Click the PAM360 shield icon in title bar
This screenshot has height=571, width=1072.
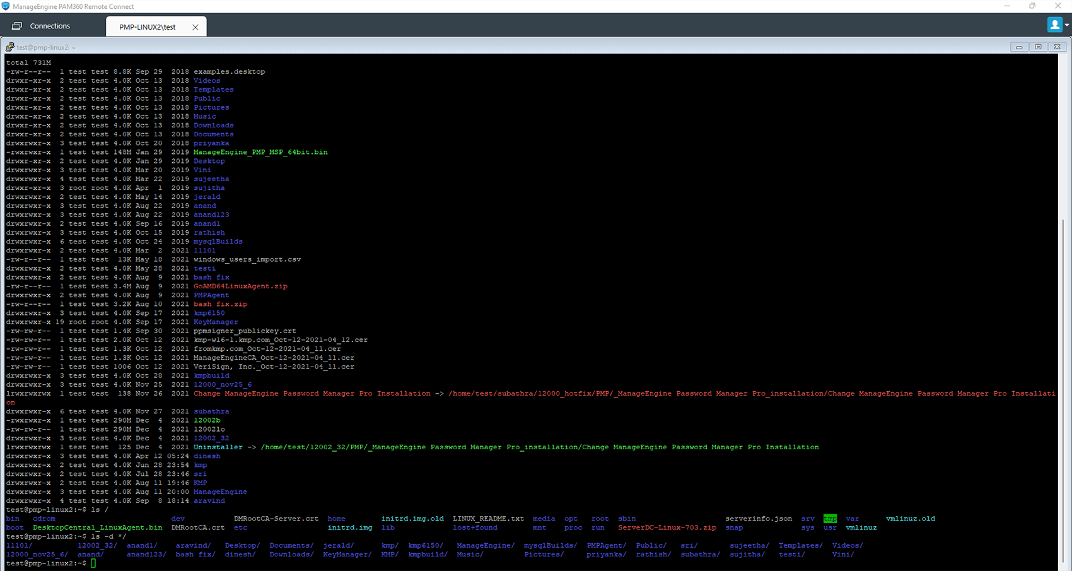pyautogui.click(x=6, y=6)
